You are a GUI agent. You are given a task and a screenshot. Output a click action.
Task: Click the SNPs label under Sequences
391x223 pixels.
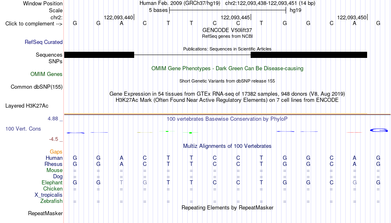56,61
